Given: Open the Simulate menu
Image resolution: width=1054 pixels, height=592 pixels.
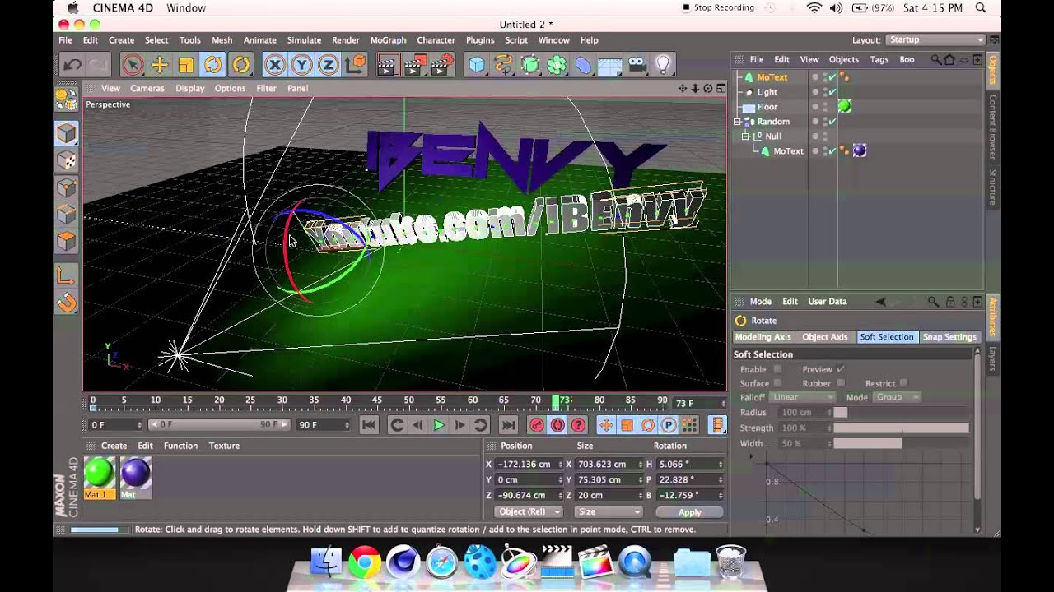Looking at the screenshot, I should (304, 40).
